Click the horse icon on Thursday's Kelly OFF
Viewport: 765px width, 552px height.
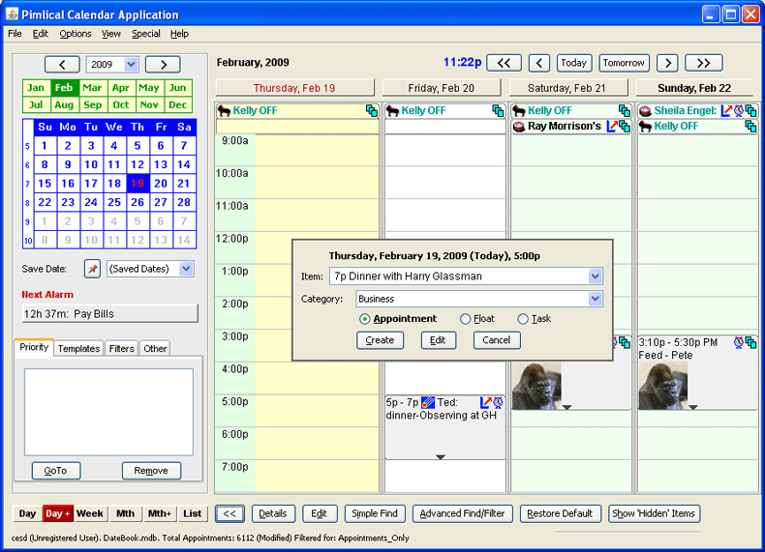click(224, 111)
